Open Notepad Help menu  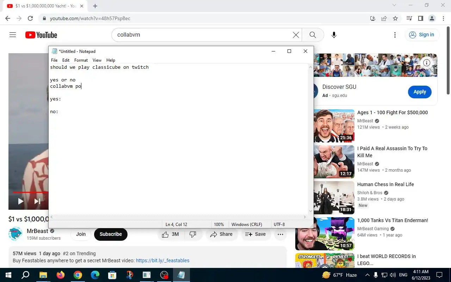(111, 60)
